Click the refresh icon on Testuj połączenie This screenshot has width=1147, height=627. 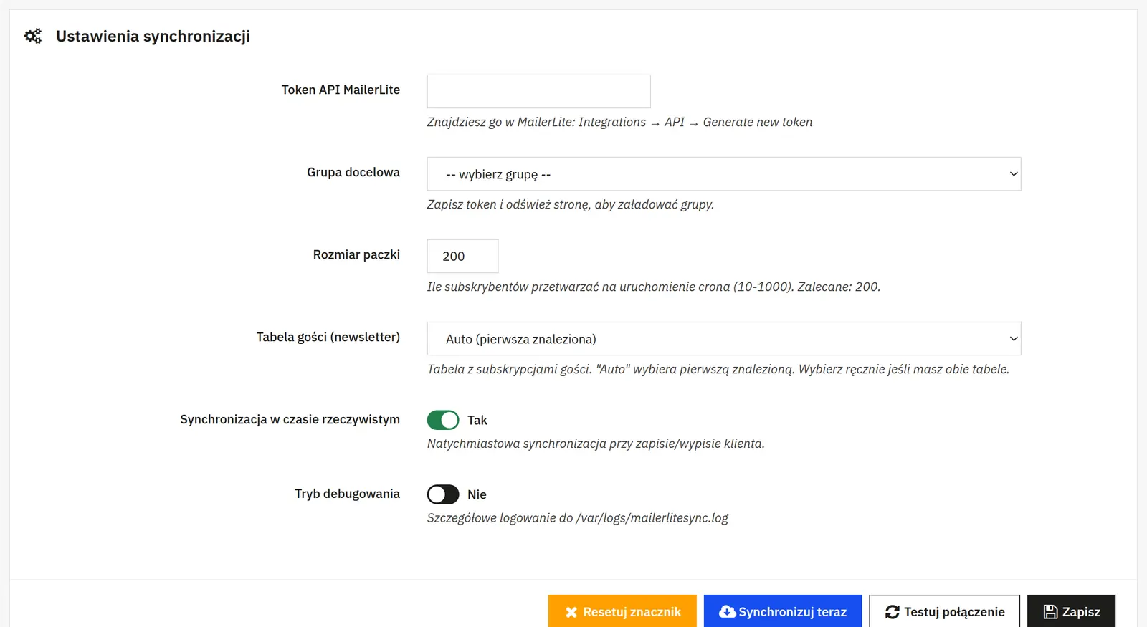893,612
